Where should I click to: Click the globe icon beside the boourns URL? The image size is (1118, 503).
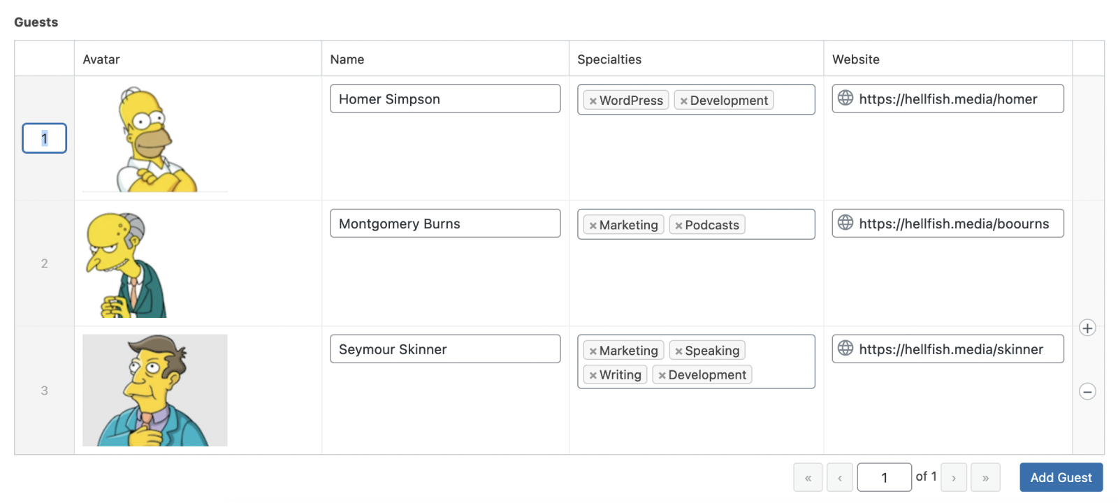[x=846, y=224]
